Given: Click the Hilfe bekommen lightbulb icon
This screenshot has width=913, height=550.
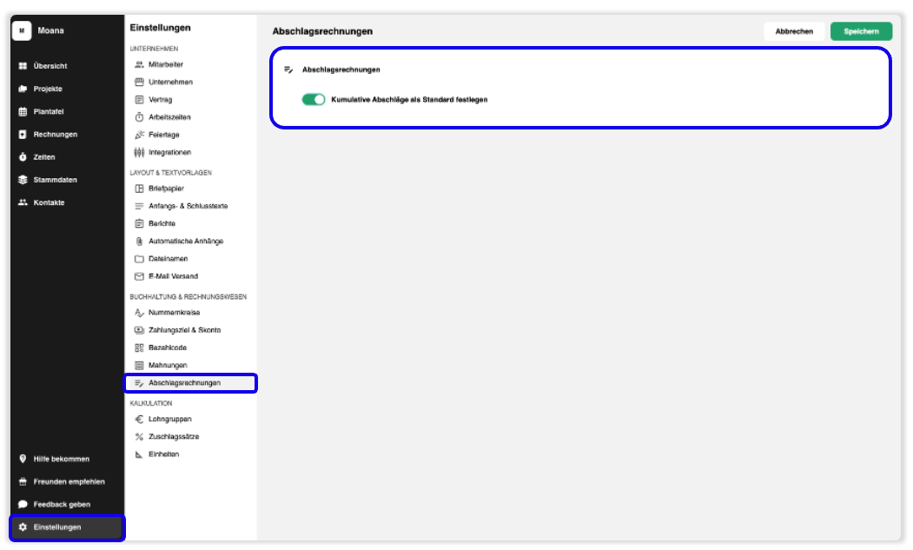Looking at the screenshot, I should [23, 459].
